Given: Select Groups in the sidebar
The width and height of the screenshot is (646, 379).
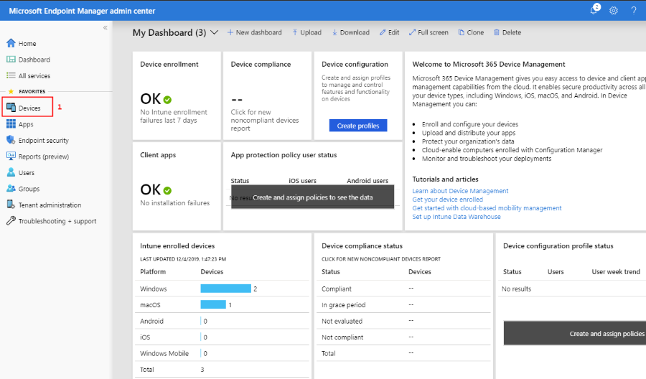Looking at the screenshot, I should (29, 189).
